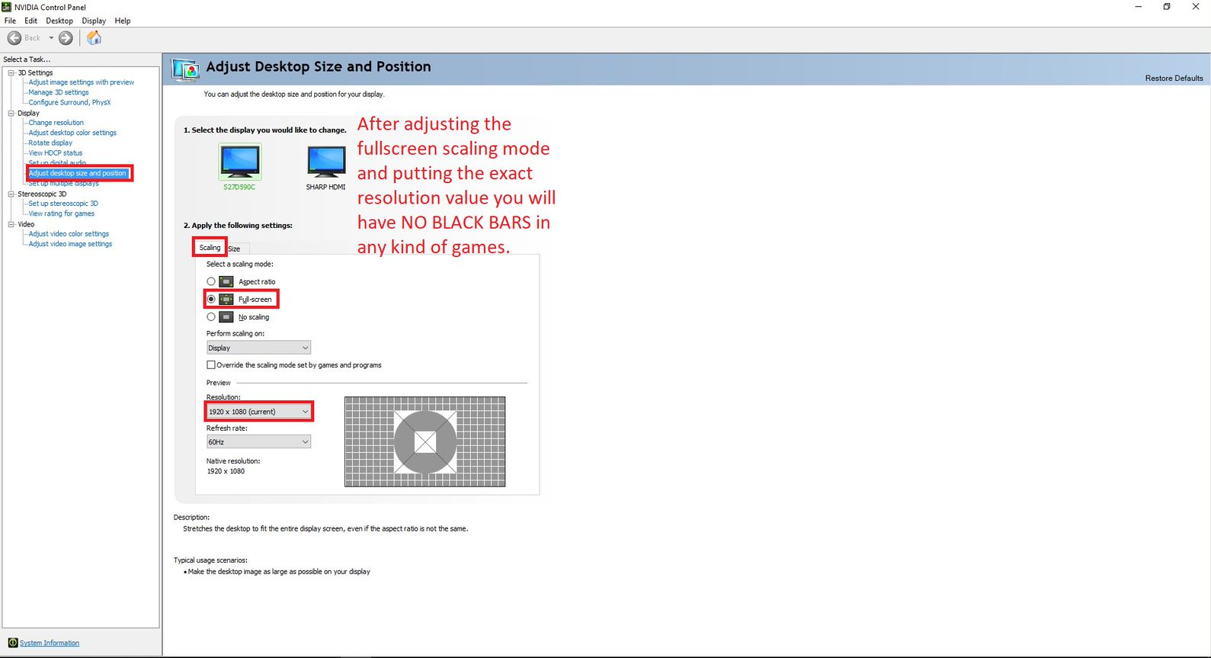Viewport: 1211px width, 658px height.
Task: Open the File menu
Action: (x=10, y=21)
